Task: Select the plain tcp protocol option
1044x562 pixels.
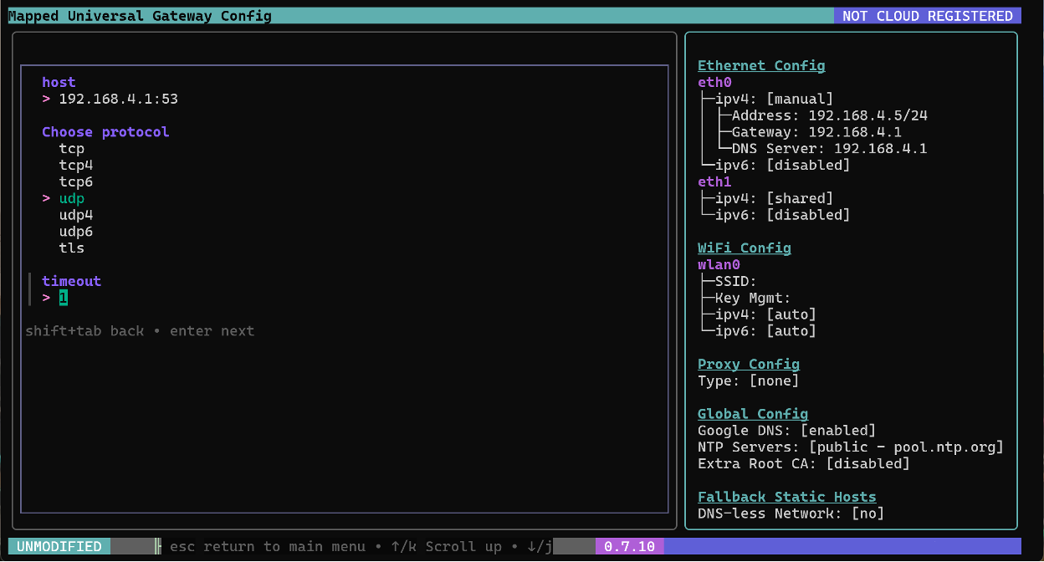Action: [72, 149]
